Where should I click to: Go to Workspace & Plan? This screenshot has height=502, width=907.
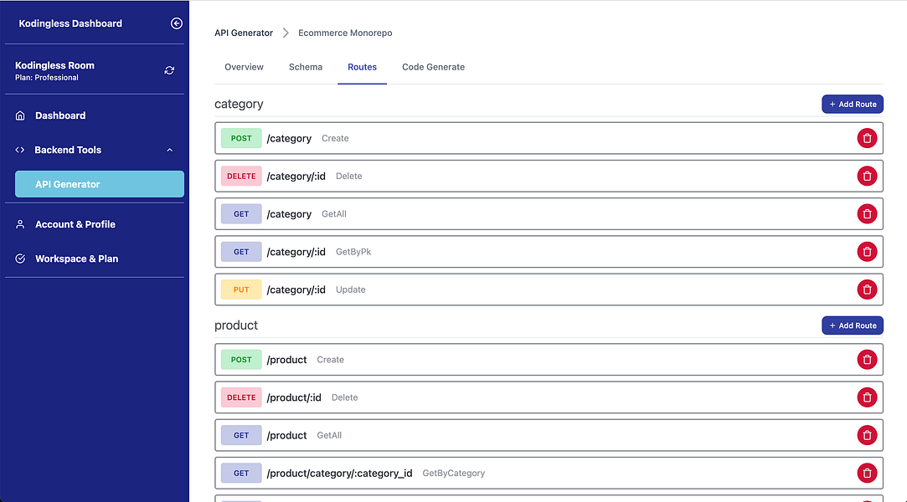pyautogui.click(x=76, y=259)
